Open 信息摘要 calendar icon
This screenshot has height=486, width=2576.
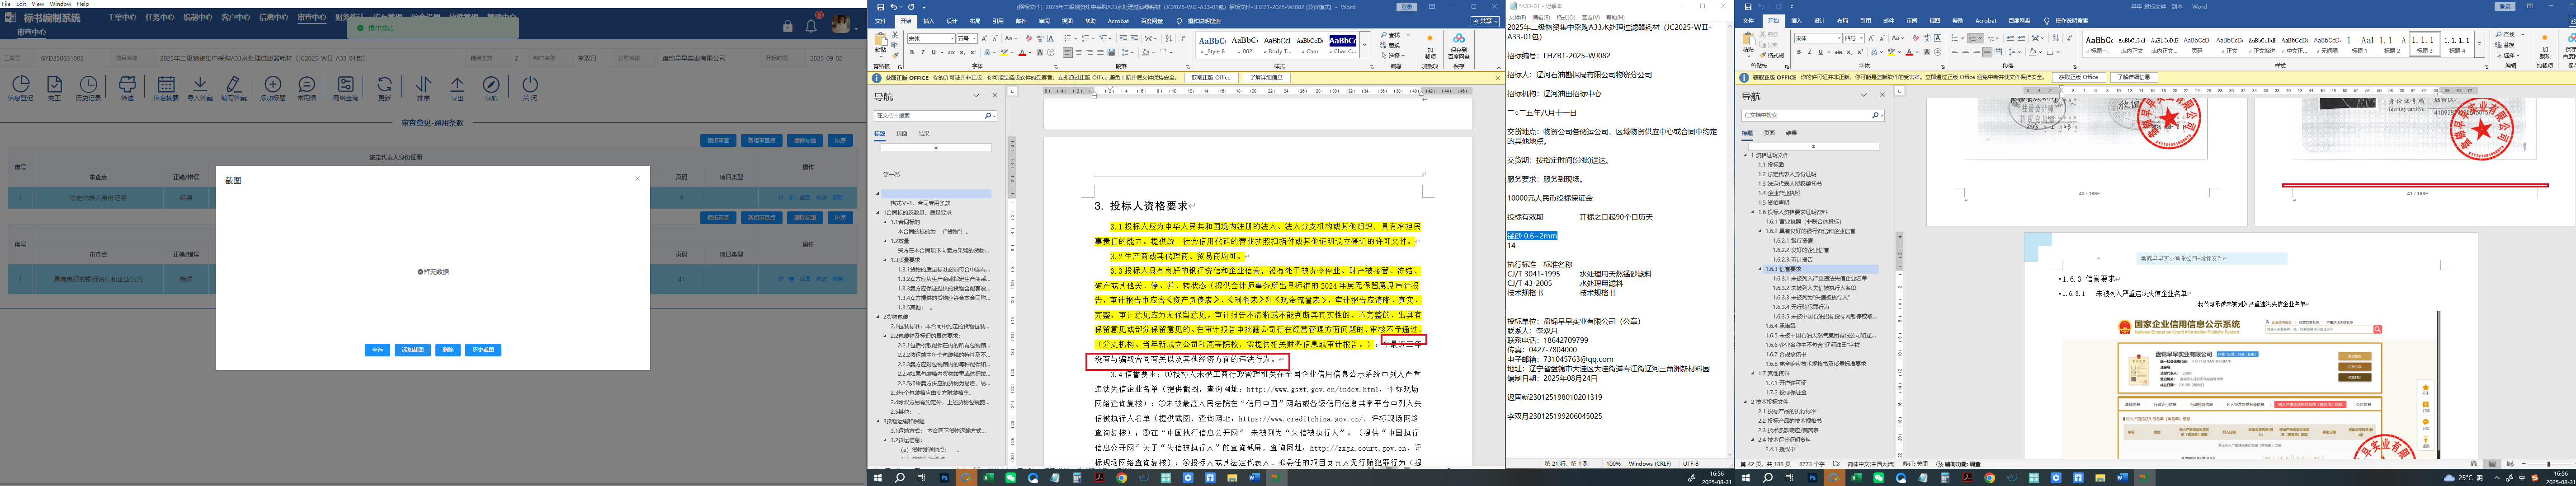click(x=166, y=88)
